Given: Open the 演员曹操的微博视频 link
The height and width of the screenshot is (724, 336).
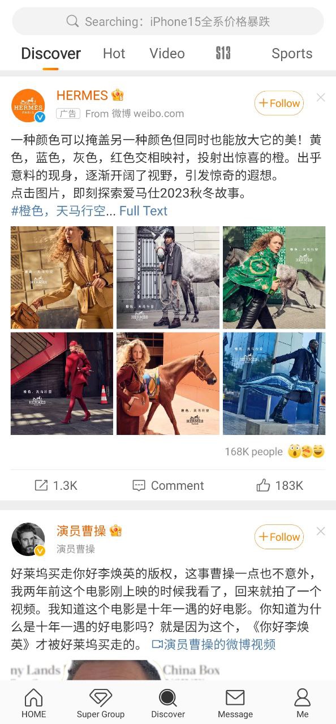Looking at the screenshot, I should [x=214, y=644].
